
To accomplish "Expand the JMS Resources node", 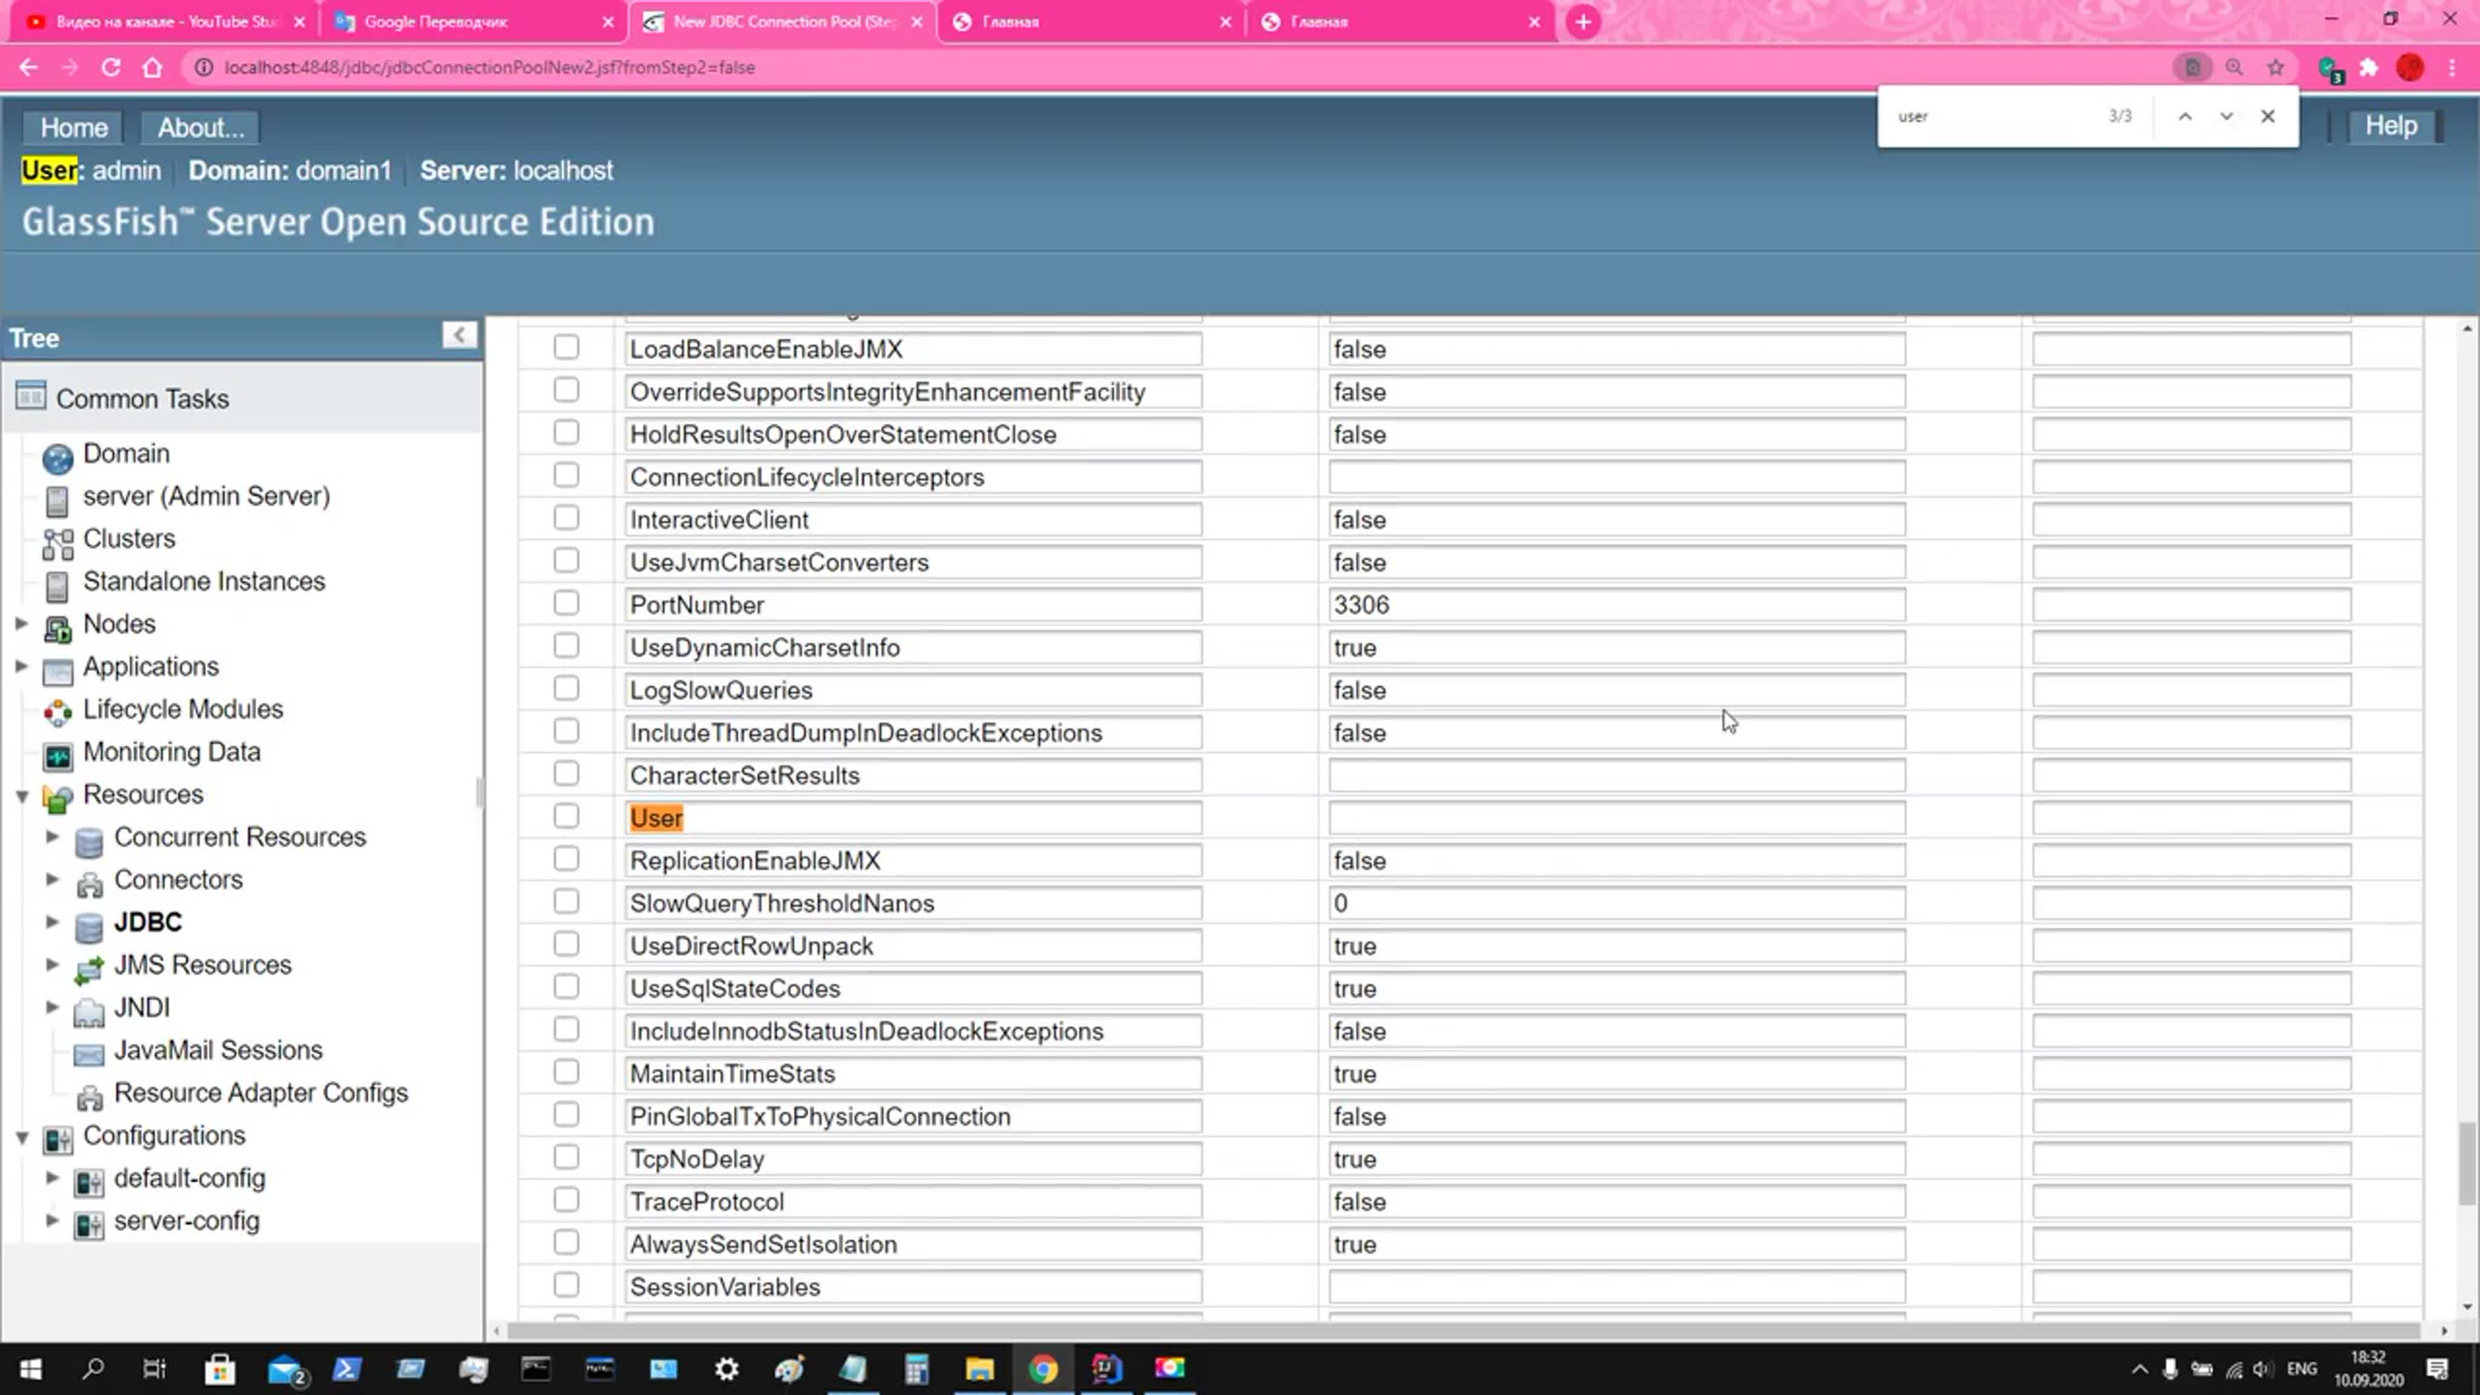I will (x=52, y=965).
